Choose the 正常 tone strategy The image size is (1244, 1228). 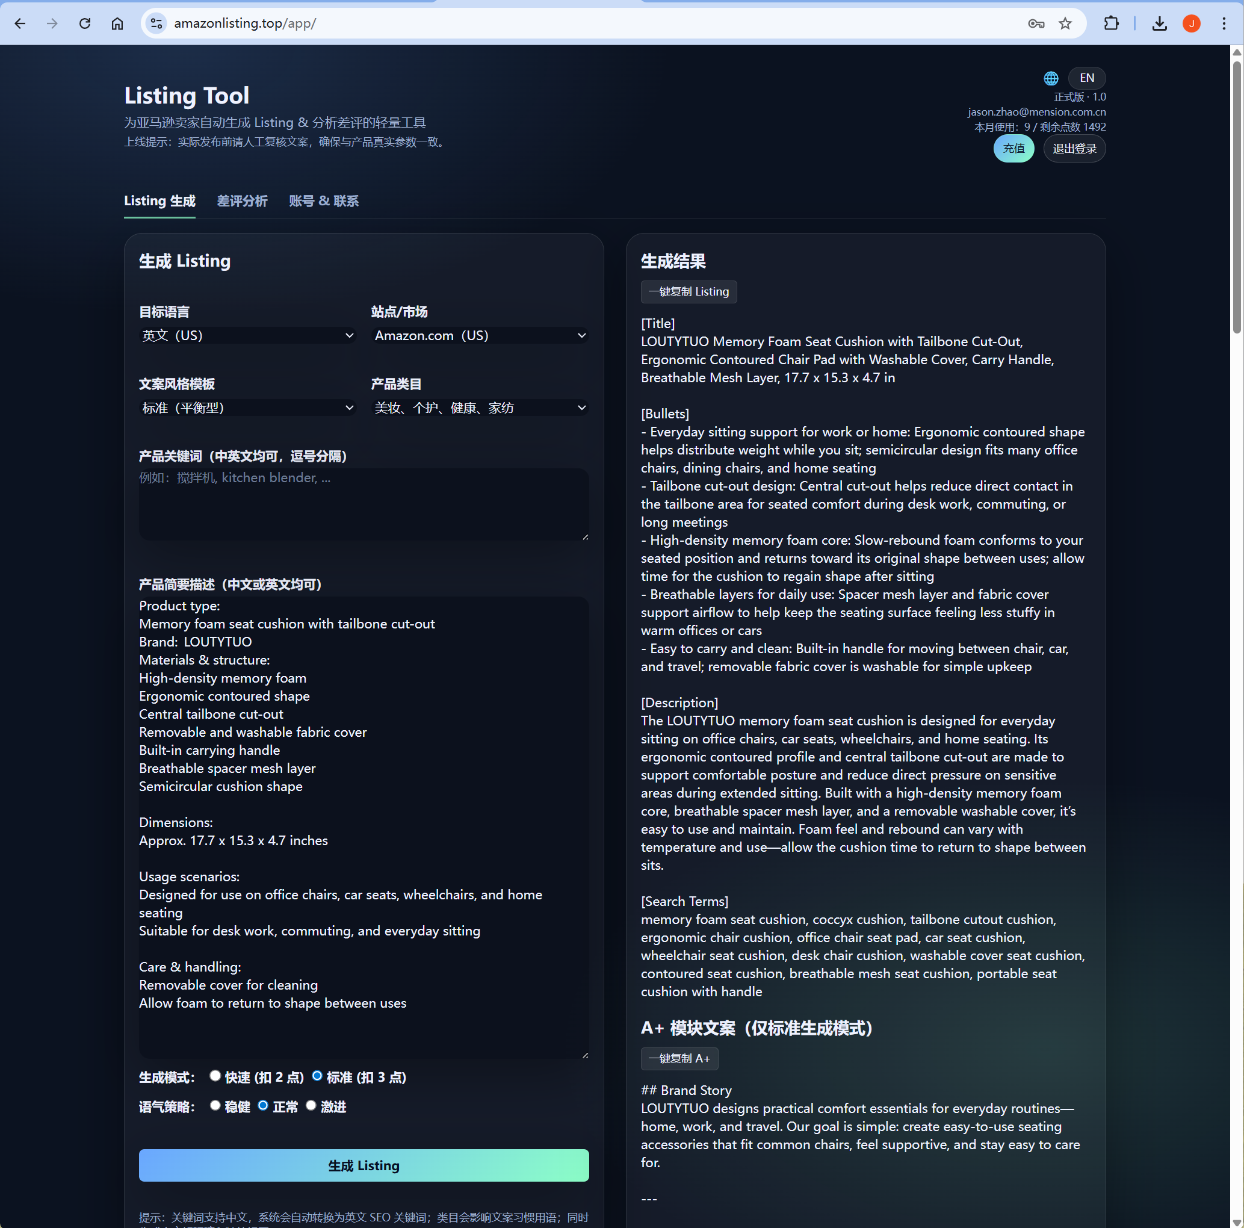tap(264, 1106)
